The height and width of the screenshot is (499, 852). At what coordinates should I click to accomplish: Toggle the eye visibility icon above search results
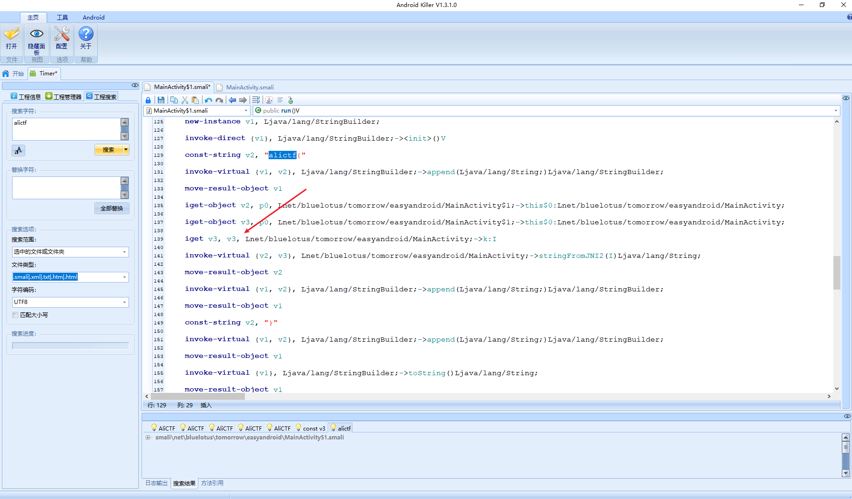tap(846, 416)
